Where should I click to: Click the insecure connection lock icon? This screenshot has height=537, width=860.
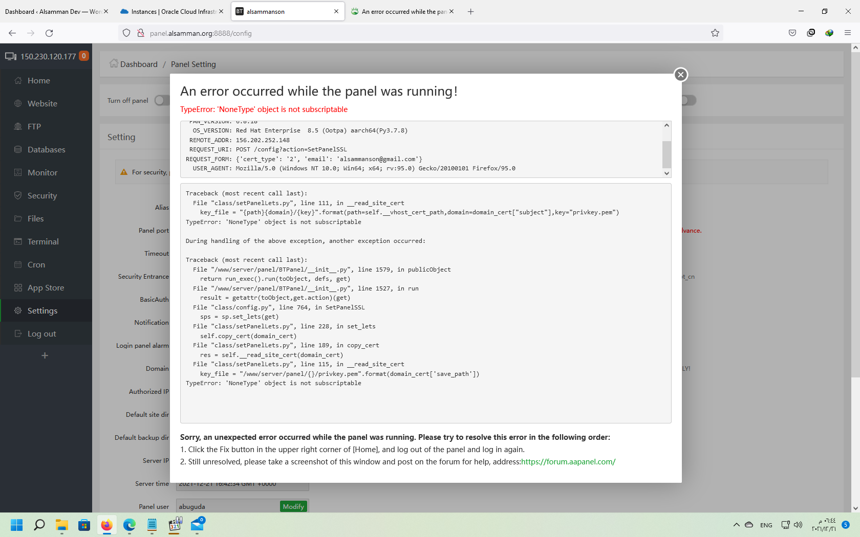(x=141, y=33)
